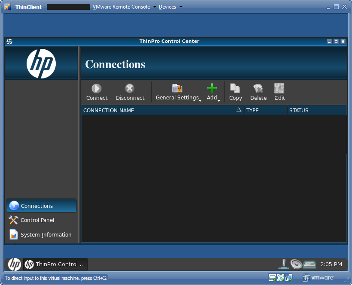
Task: Click the Delete connection icon
Action: pos(258,92)
